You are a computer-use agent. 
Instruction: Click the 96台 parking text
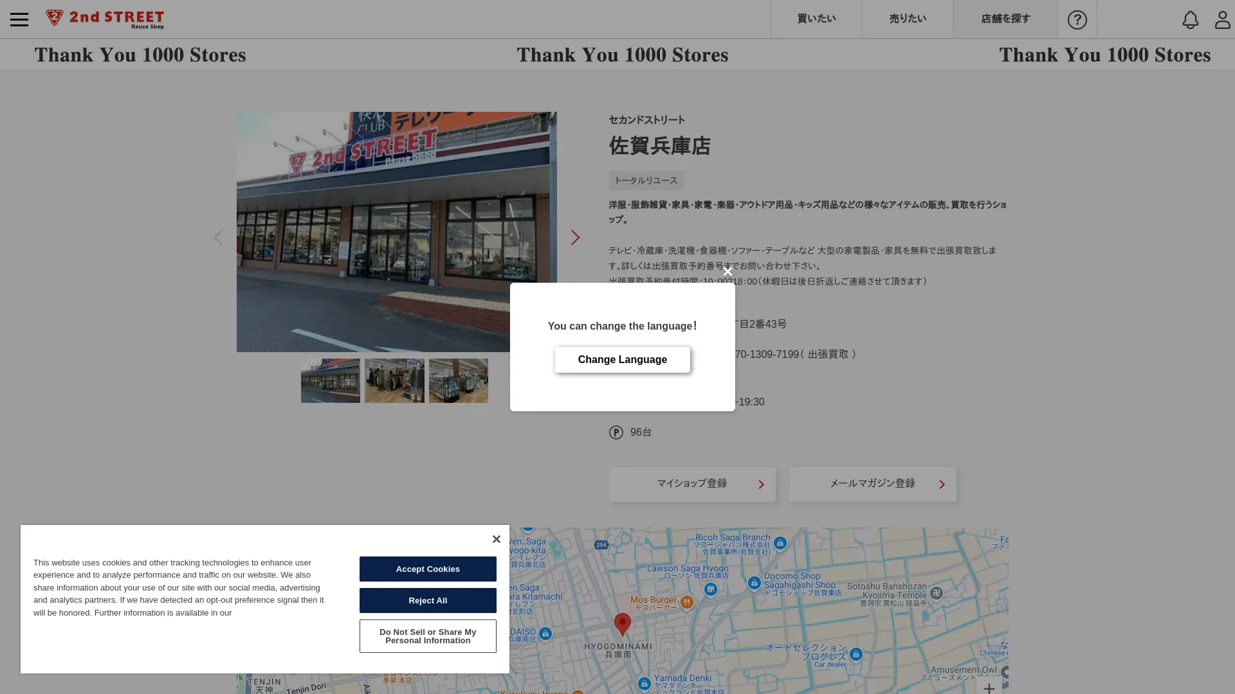point(641,432)
